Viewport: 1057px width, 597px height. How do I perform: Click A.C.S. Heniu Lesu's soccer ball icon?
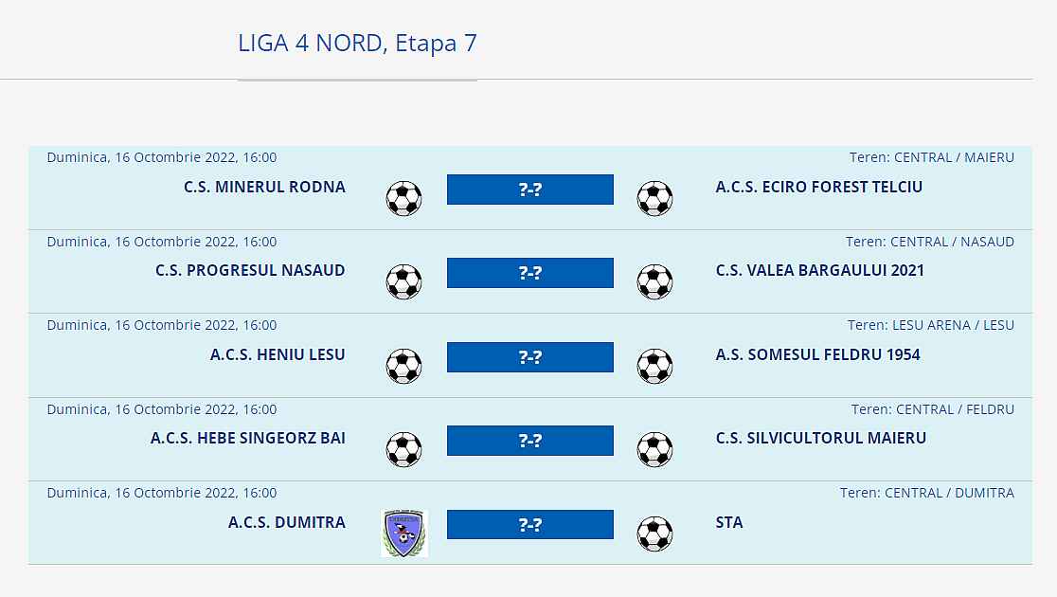pyautogui.click(x=403, y=366)
